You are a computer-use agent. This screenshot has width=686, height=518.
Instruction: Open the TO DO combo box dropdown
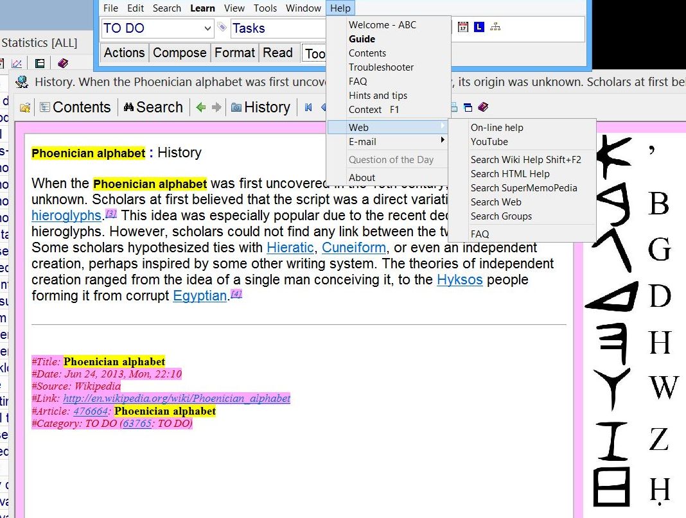(207, 28)
